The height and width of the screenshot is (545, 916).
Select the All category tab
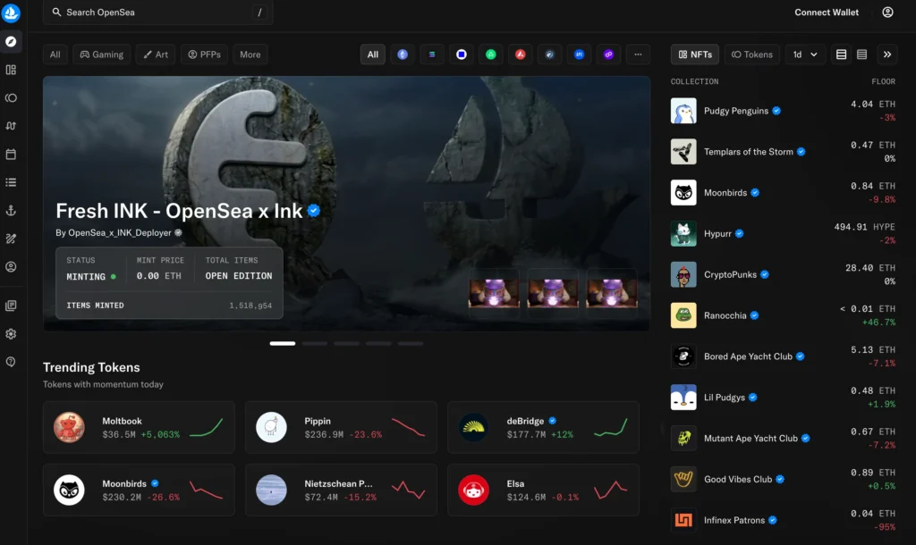[x=55, y=54]
